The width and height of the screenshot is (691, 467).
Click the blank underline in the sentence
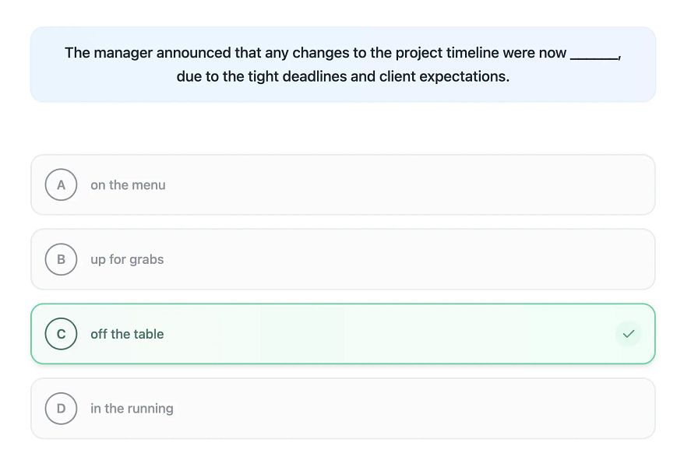tap(594, 54)
